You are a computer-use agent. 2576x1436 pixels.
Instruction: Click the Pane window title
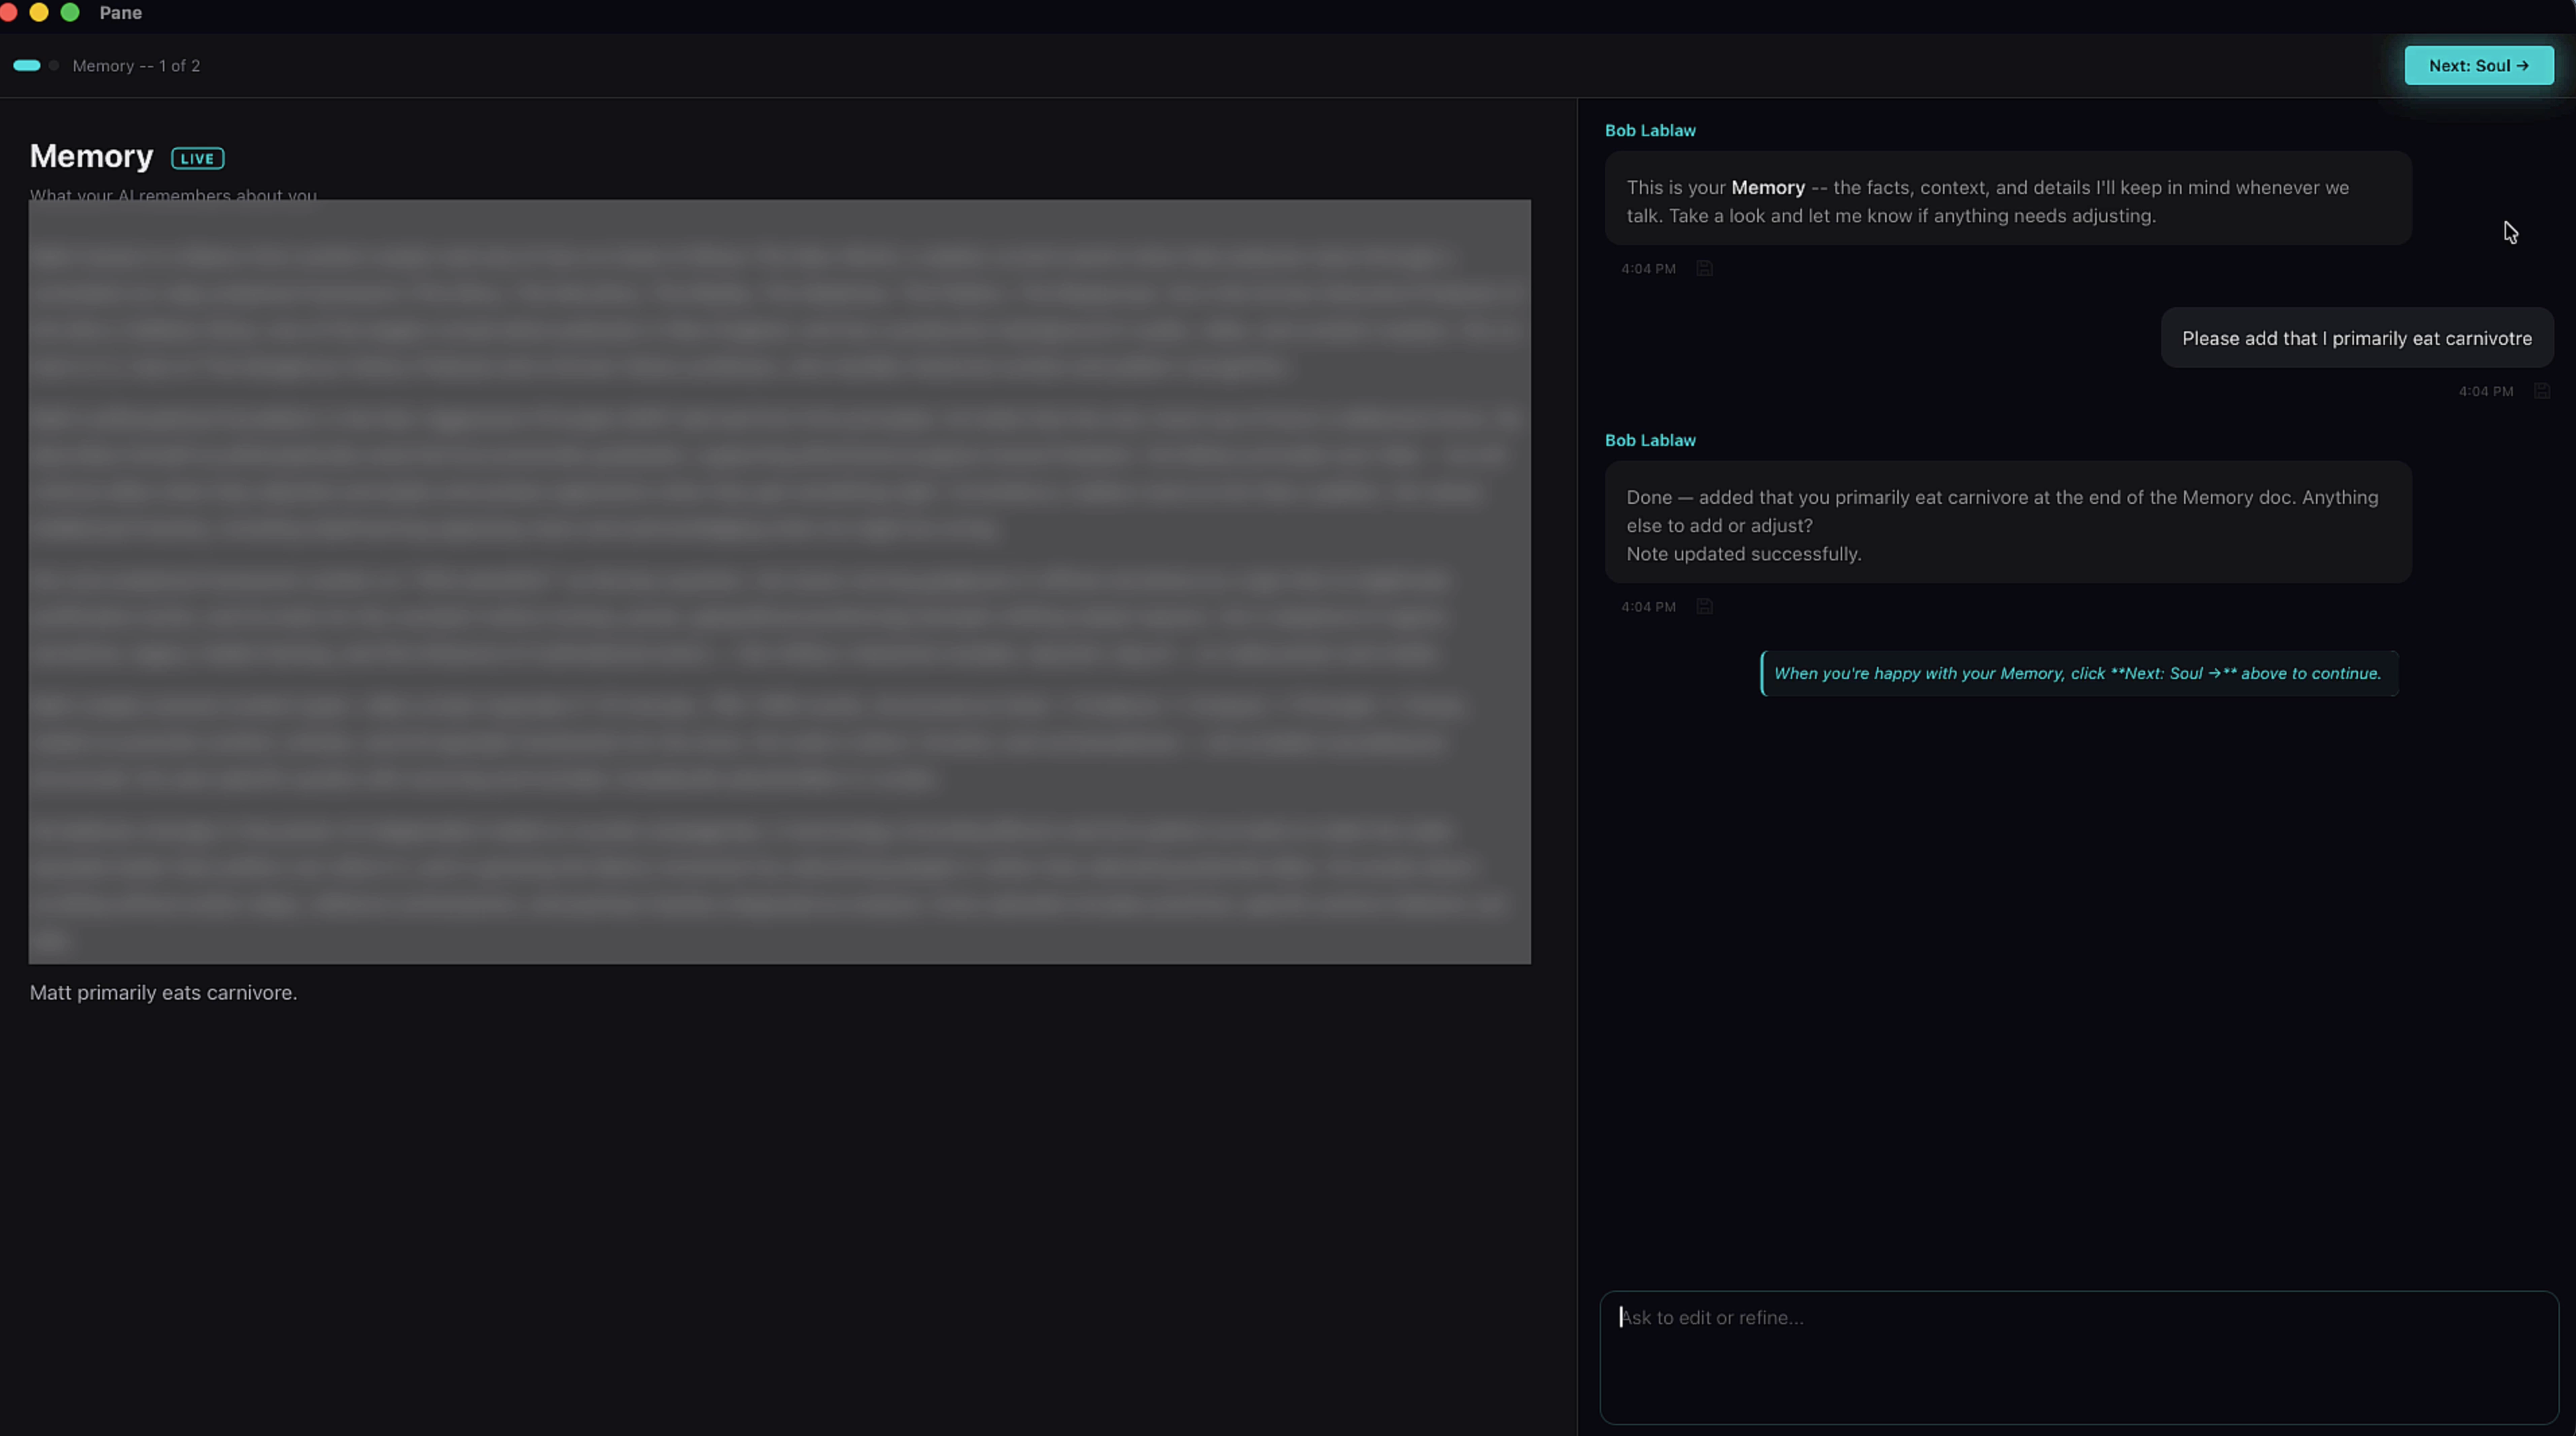120,13
